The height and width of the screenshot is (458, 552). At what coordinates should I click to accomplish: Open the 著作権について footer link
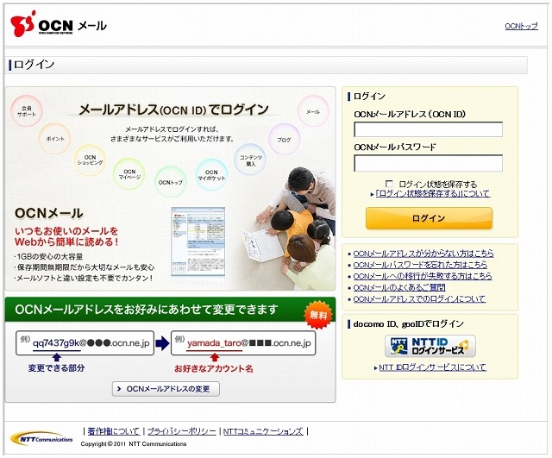pos(114,431)
